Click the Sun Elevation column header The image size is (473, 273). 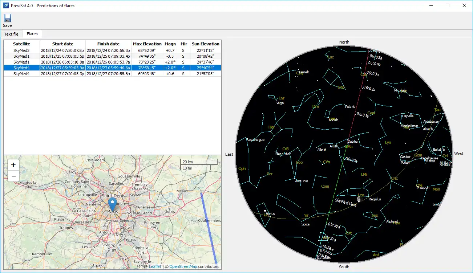(x=206, y=44)
